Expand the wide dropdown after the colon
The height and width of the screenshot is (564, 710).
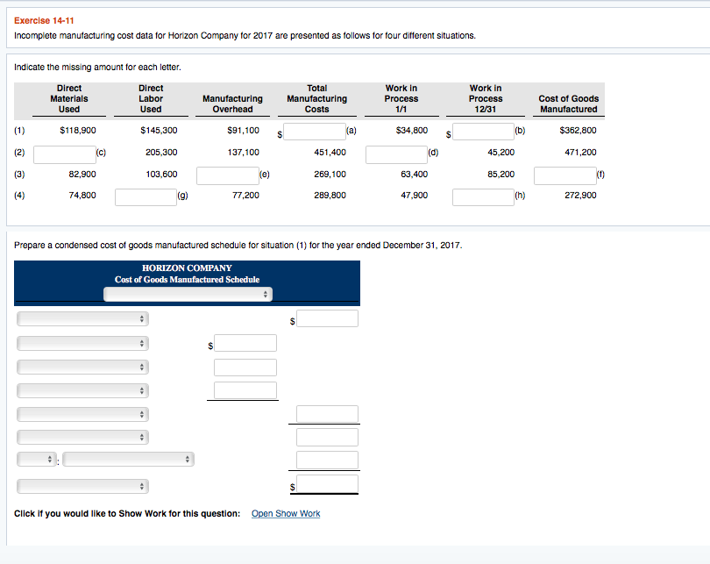tap(128, 459)
